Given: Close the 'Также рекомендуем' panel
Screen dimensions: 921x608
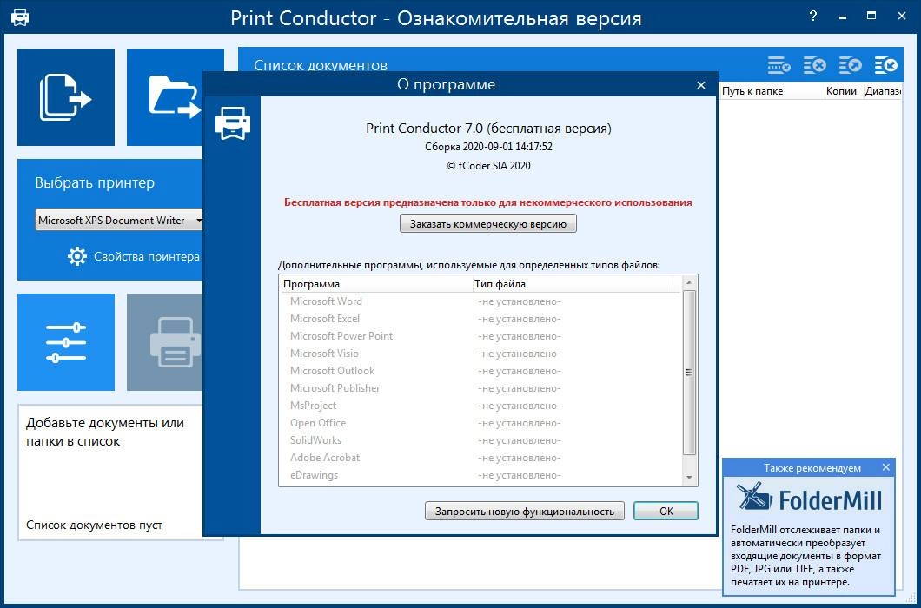Looking at the screenshot, I should [885, 467].
